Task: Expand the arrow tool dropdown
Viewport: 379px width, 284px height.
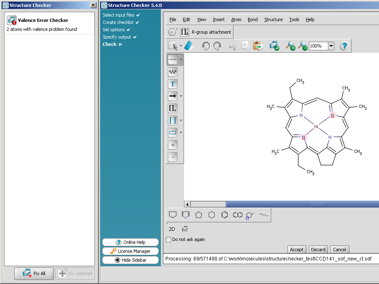Action: 181,96
